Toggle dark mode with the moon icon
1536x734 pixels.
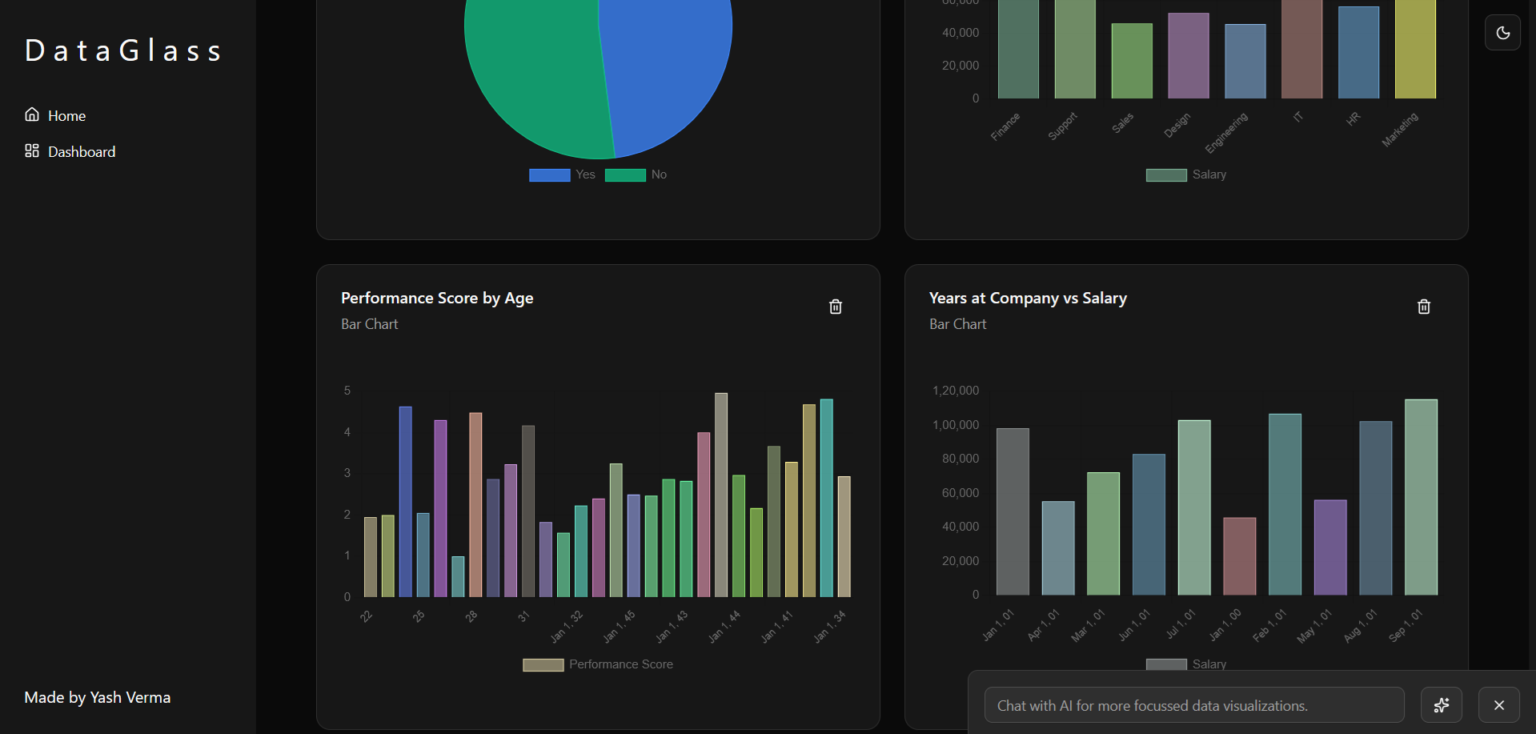point(1502,33)
